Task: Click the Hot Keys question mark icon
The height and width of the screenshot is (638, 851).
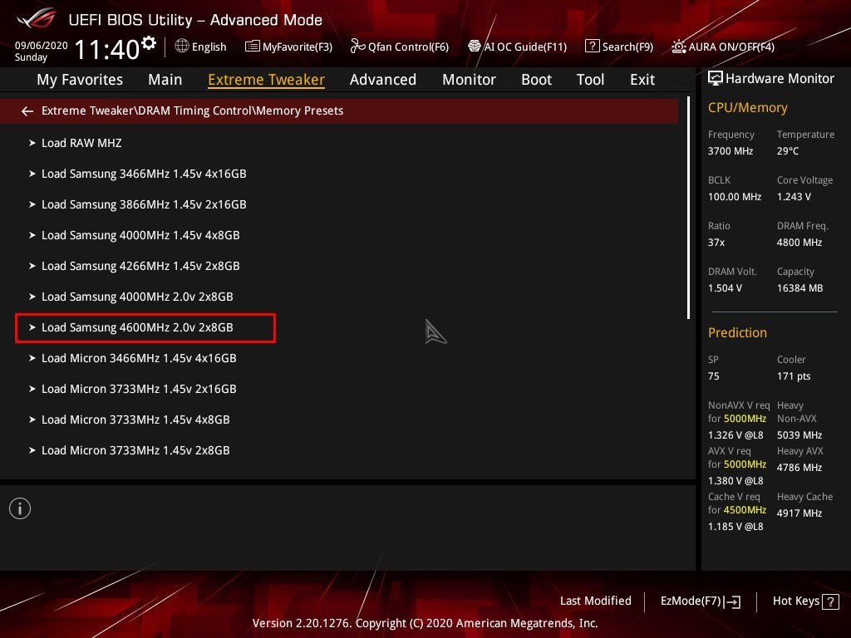Action: point(830,601)
